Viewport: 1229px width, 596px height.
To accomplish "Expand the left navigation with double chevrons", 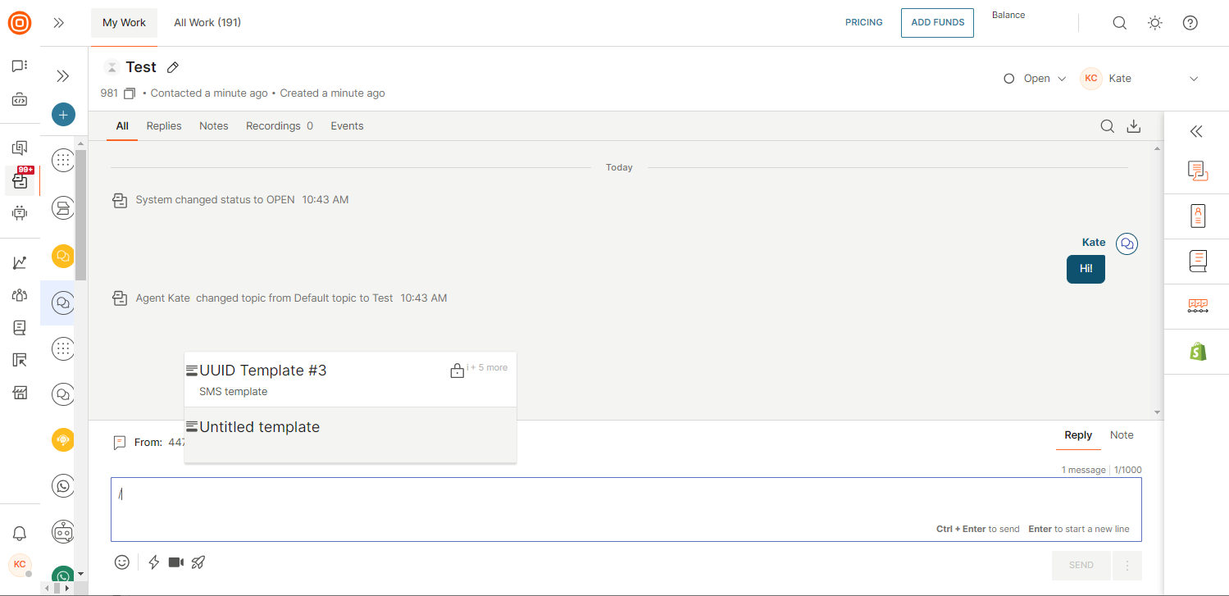I will (x=58, y=23).
